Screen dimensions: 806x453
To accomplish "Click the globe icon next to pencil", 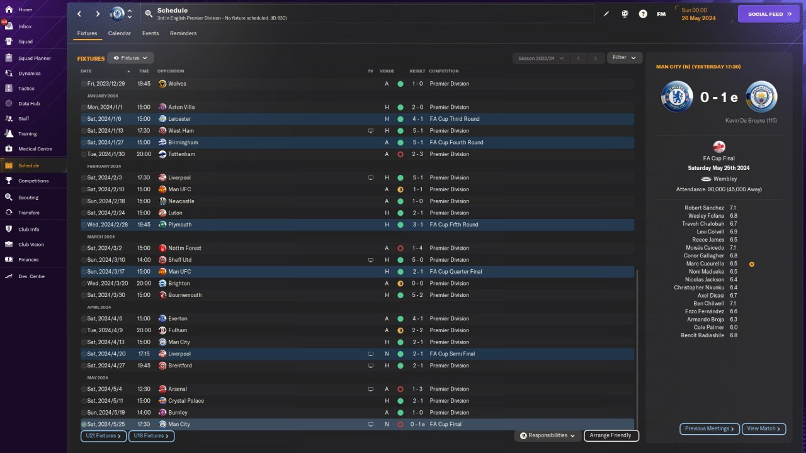I will (x=625, y=14).
